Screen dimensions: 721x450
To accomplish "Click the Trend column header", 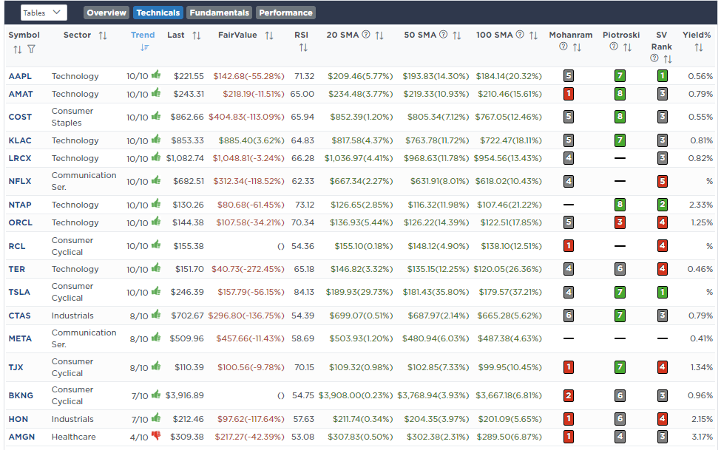I will (x=143, y=35).
